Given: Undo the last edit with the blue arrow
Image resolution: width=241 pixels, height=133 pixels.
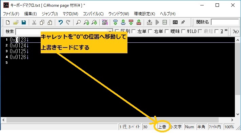Looking at the screenshot, I should (x=61, y=22).
